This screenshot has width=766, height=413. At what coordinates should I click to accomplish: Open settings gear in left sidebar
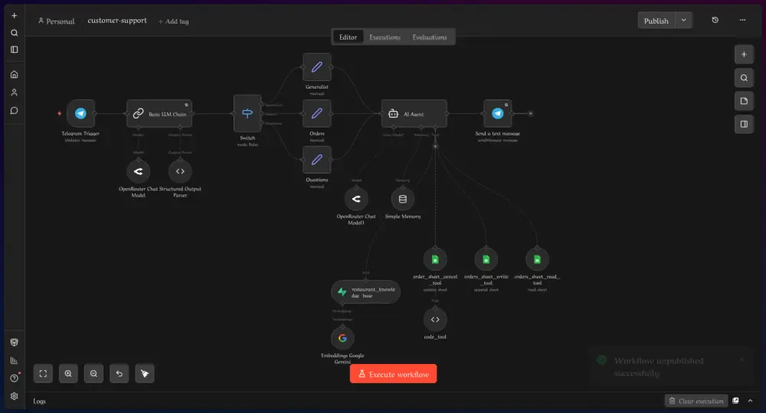point(14,396)
